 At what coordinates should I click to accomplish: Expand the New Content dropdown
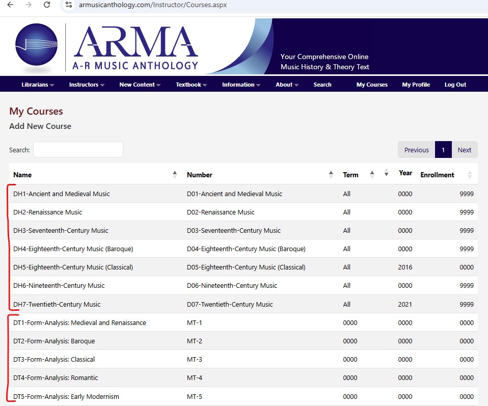(x=140, y=85)
